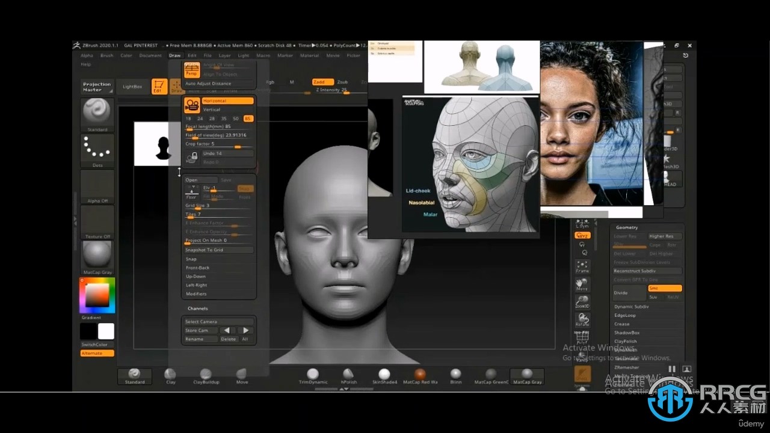
Task: Collapse the Geometry panel header
Action: click(626, 227)
